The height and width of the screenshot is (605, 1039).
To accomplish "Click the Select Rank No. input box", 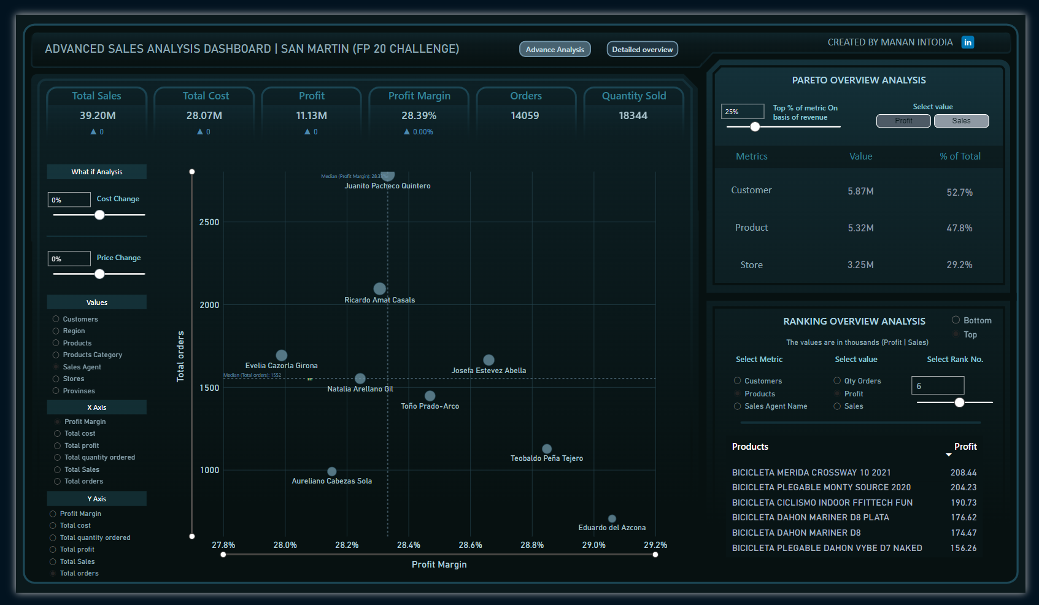I will (937, 386).
